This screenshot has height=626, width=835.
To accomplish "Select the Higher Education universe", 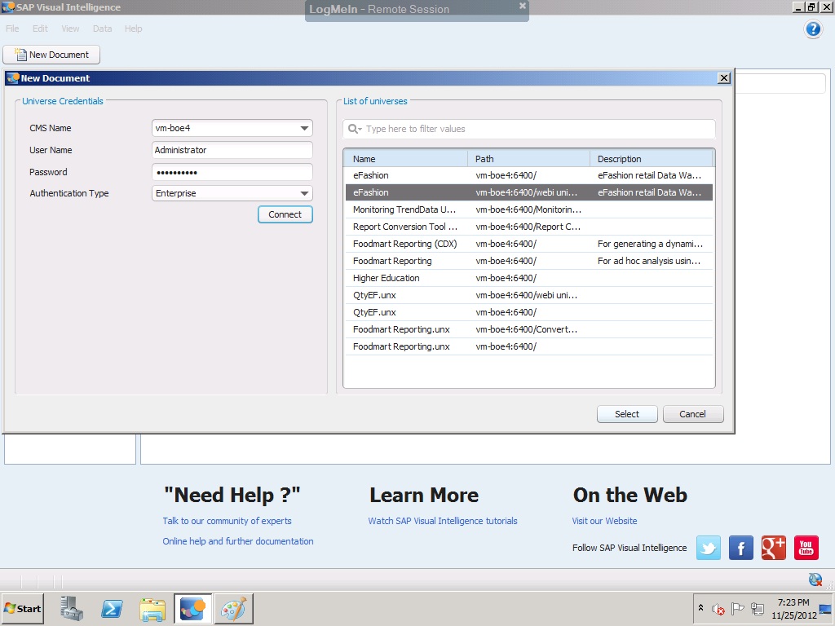I will pos(528,278).
